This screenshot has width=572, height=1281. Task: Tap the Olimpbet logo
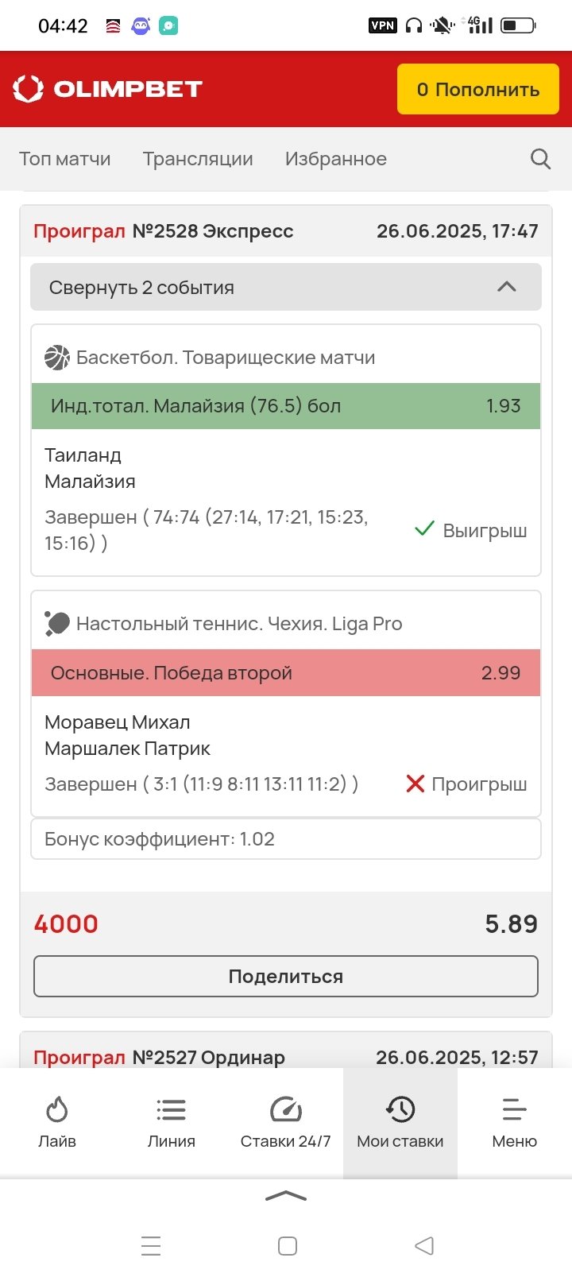108,89
